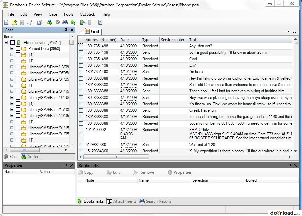
Task: Click Edit in Bookmarks toolbar
Action: click(x=113, y=172)
